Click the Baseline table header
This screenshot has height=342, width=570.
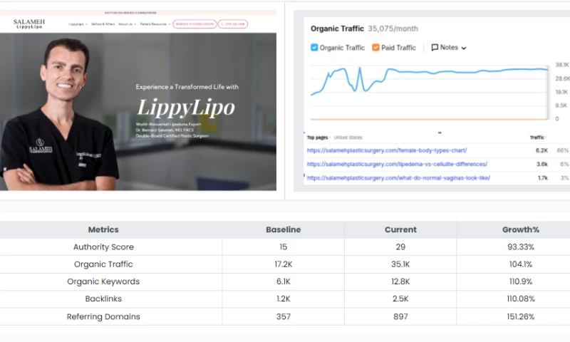pyautogui.click(x=283, y=229)
